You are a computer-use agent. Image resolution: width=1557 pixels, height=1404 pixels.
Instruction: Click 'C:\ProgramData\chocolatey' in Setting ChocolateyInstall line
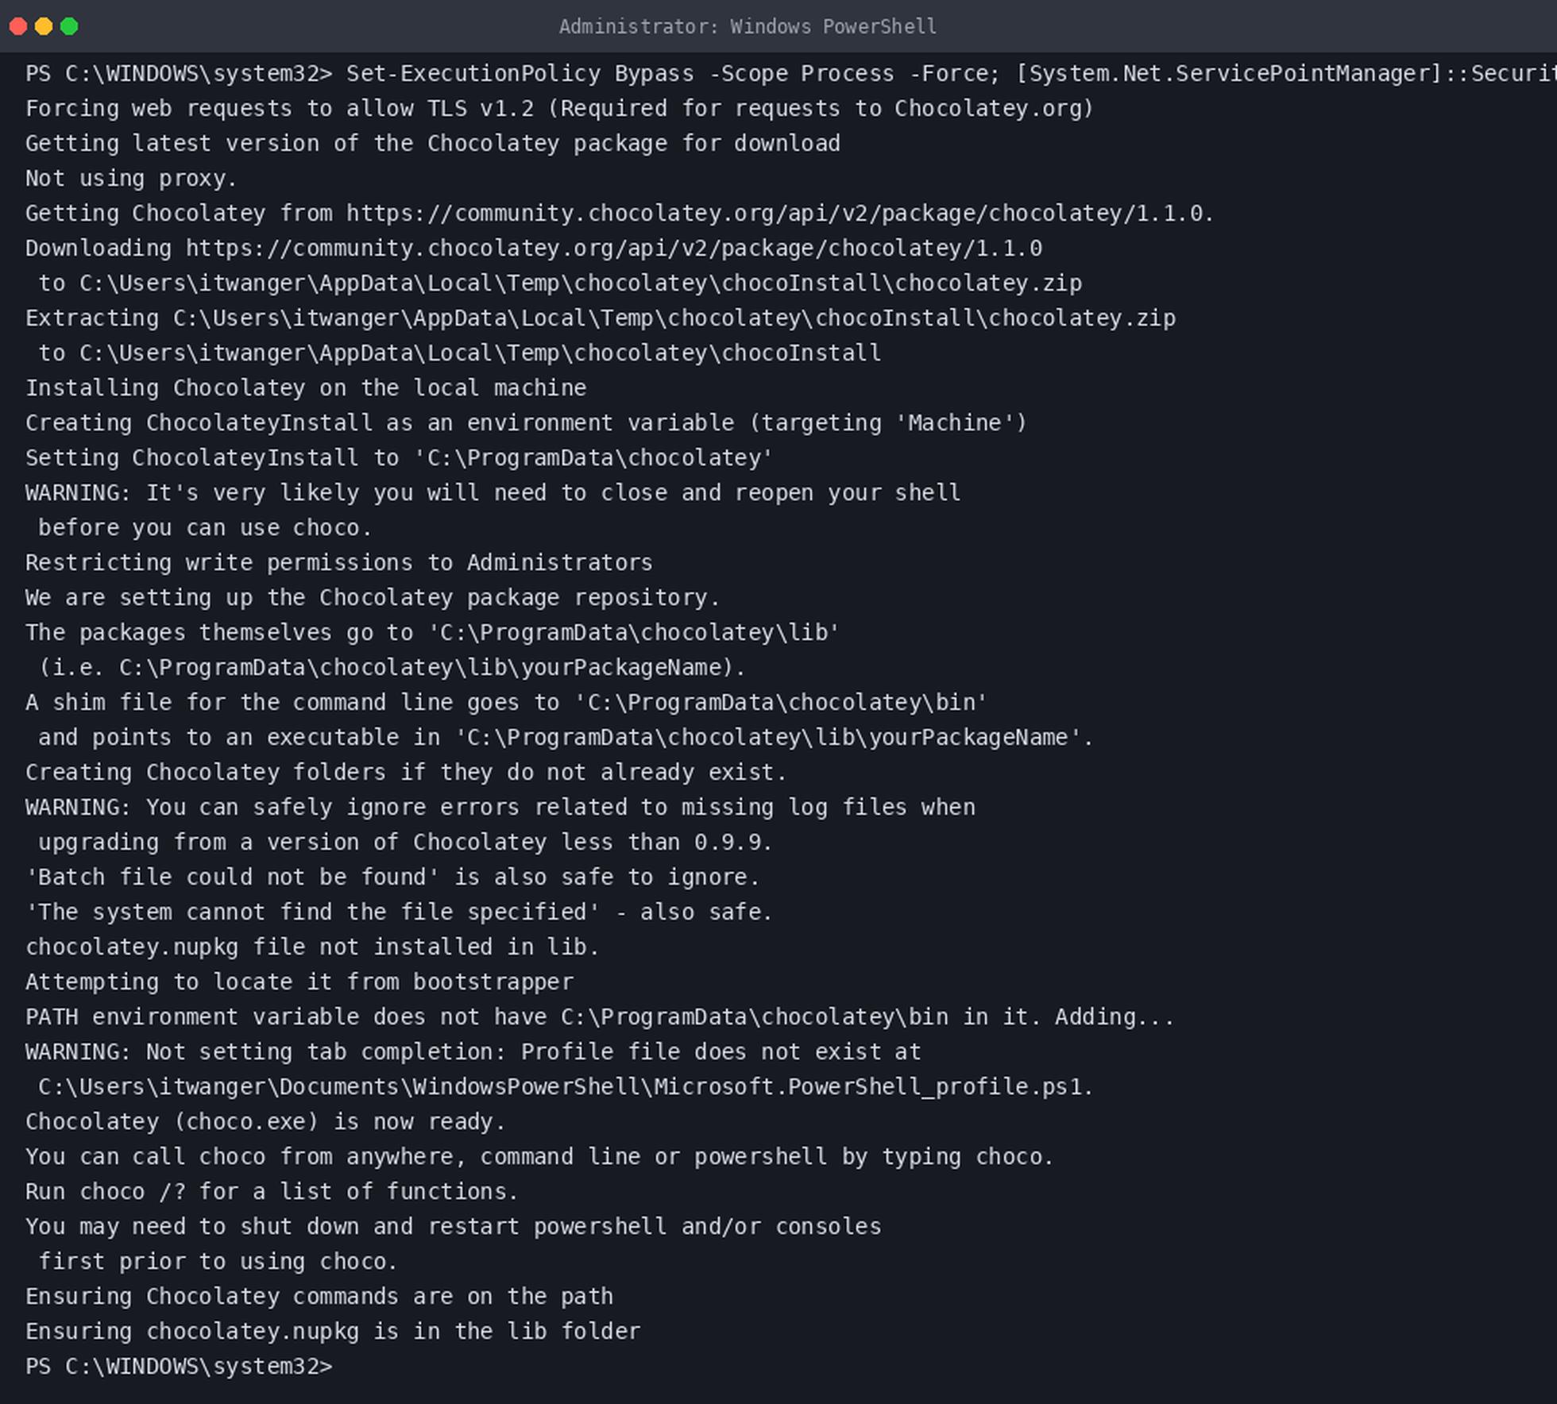(593, 457)
